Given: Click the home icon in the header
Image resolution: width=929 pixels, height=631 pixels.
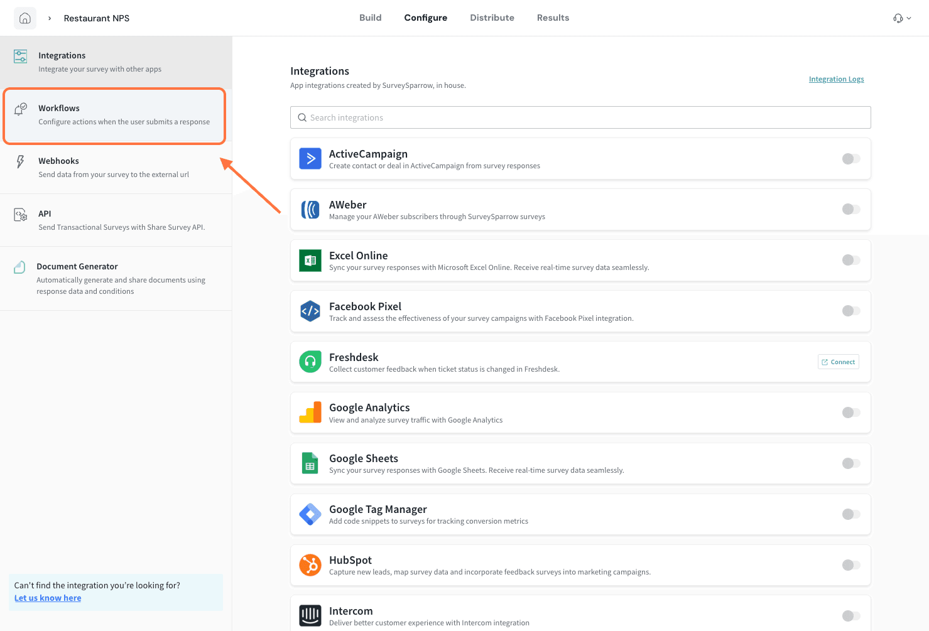Looking at the screenshot, I should click(x=25, y=18).
